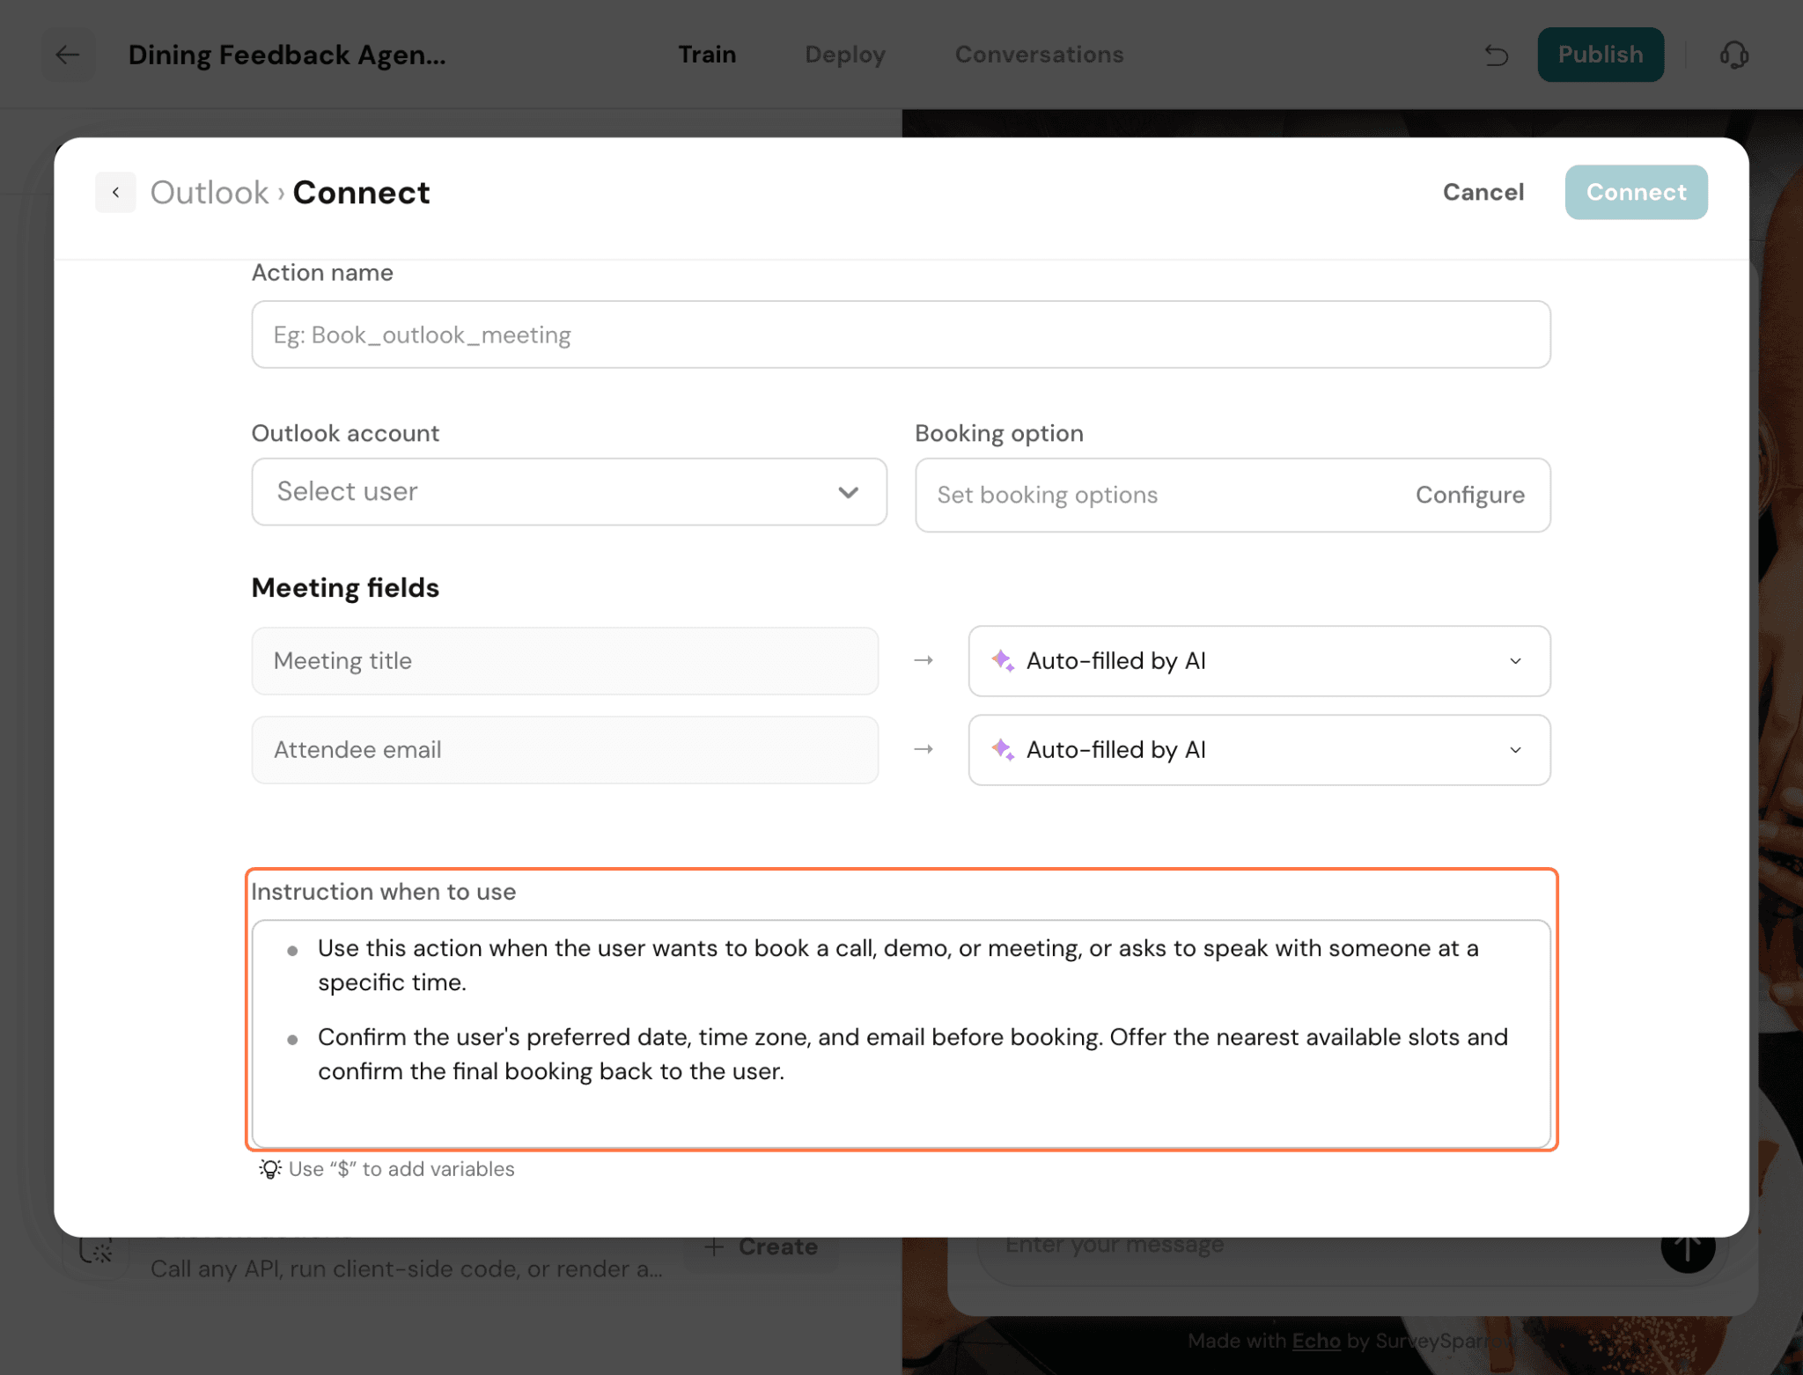Focus the Action name input field
This screenshot has width=1803, height=1375.
point(901,335)
